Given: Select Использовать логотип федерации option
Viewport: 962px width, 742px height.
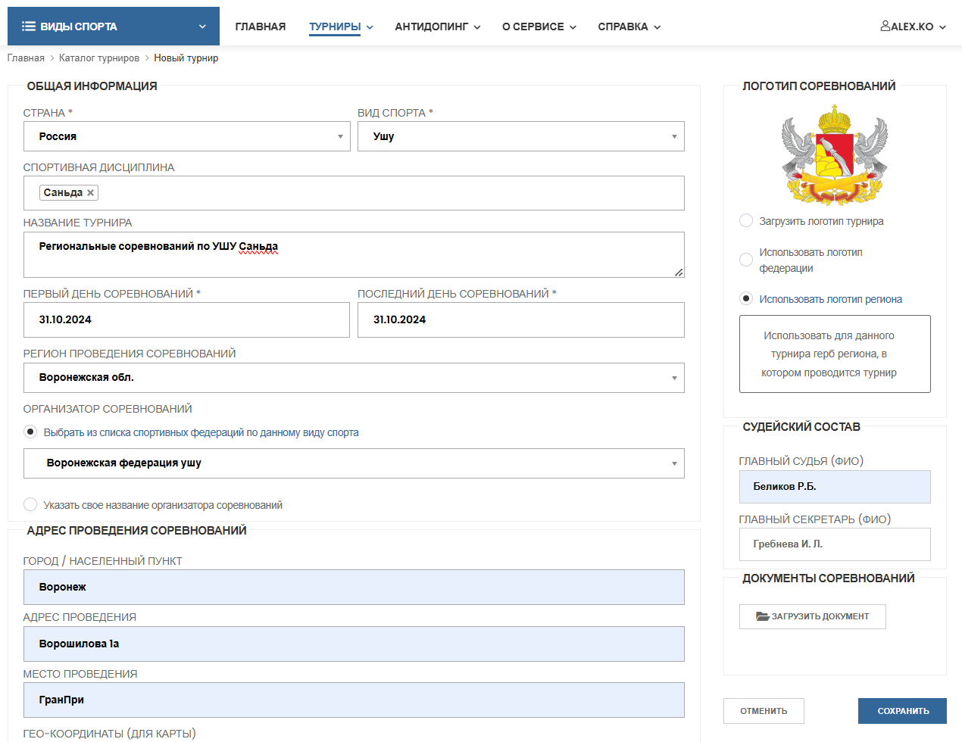Looking at the screenshot, I should [746, 260].
